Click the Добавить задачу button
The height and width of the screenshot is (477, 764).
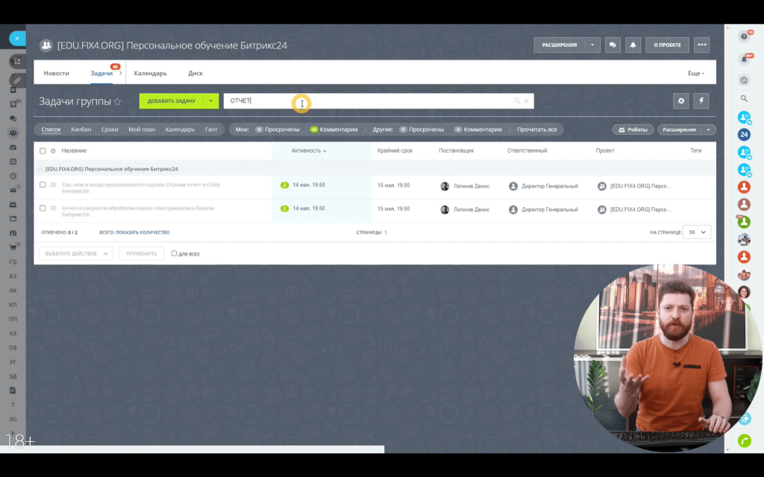[x=172, y=101]
